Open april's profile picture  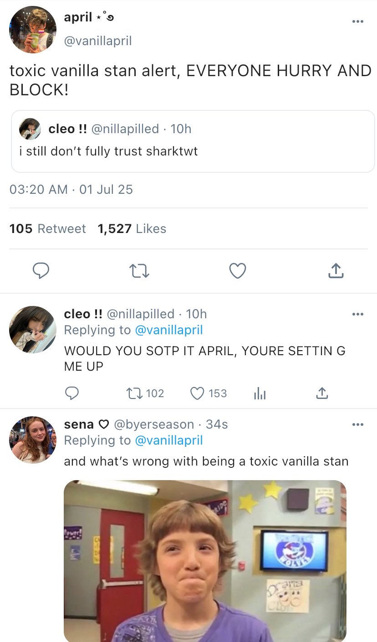tap(33, 30)
